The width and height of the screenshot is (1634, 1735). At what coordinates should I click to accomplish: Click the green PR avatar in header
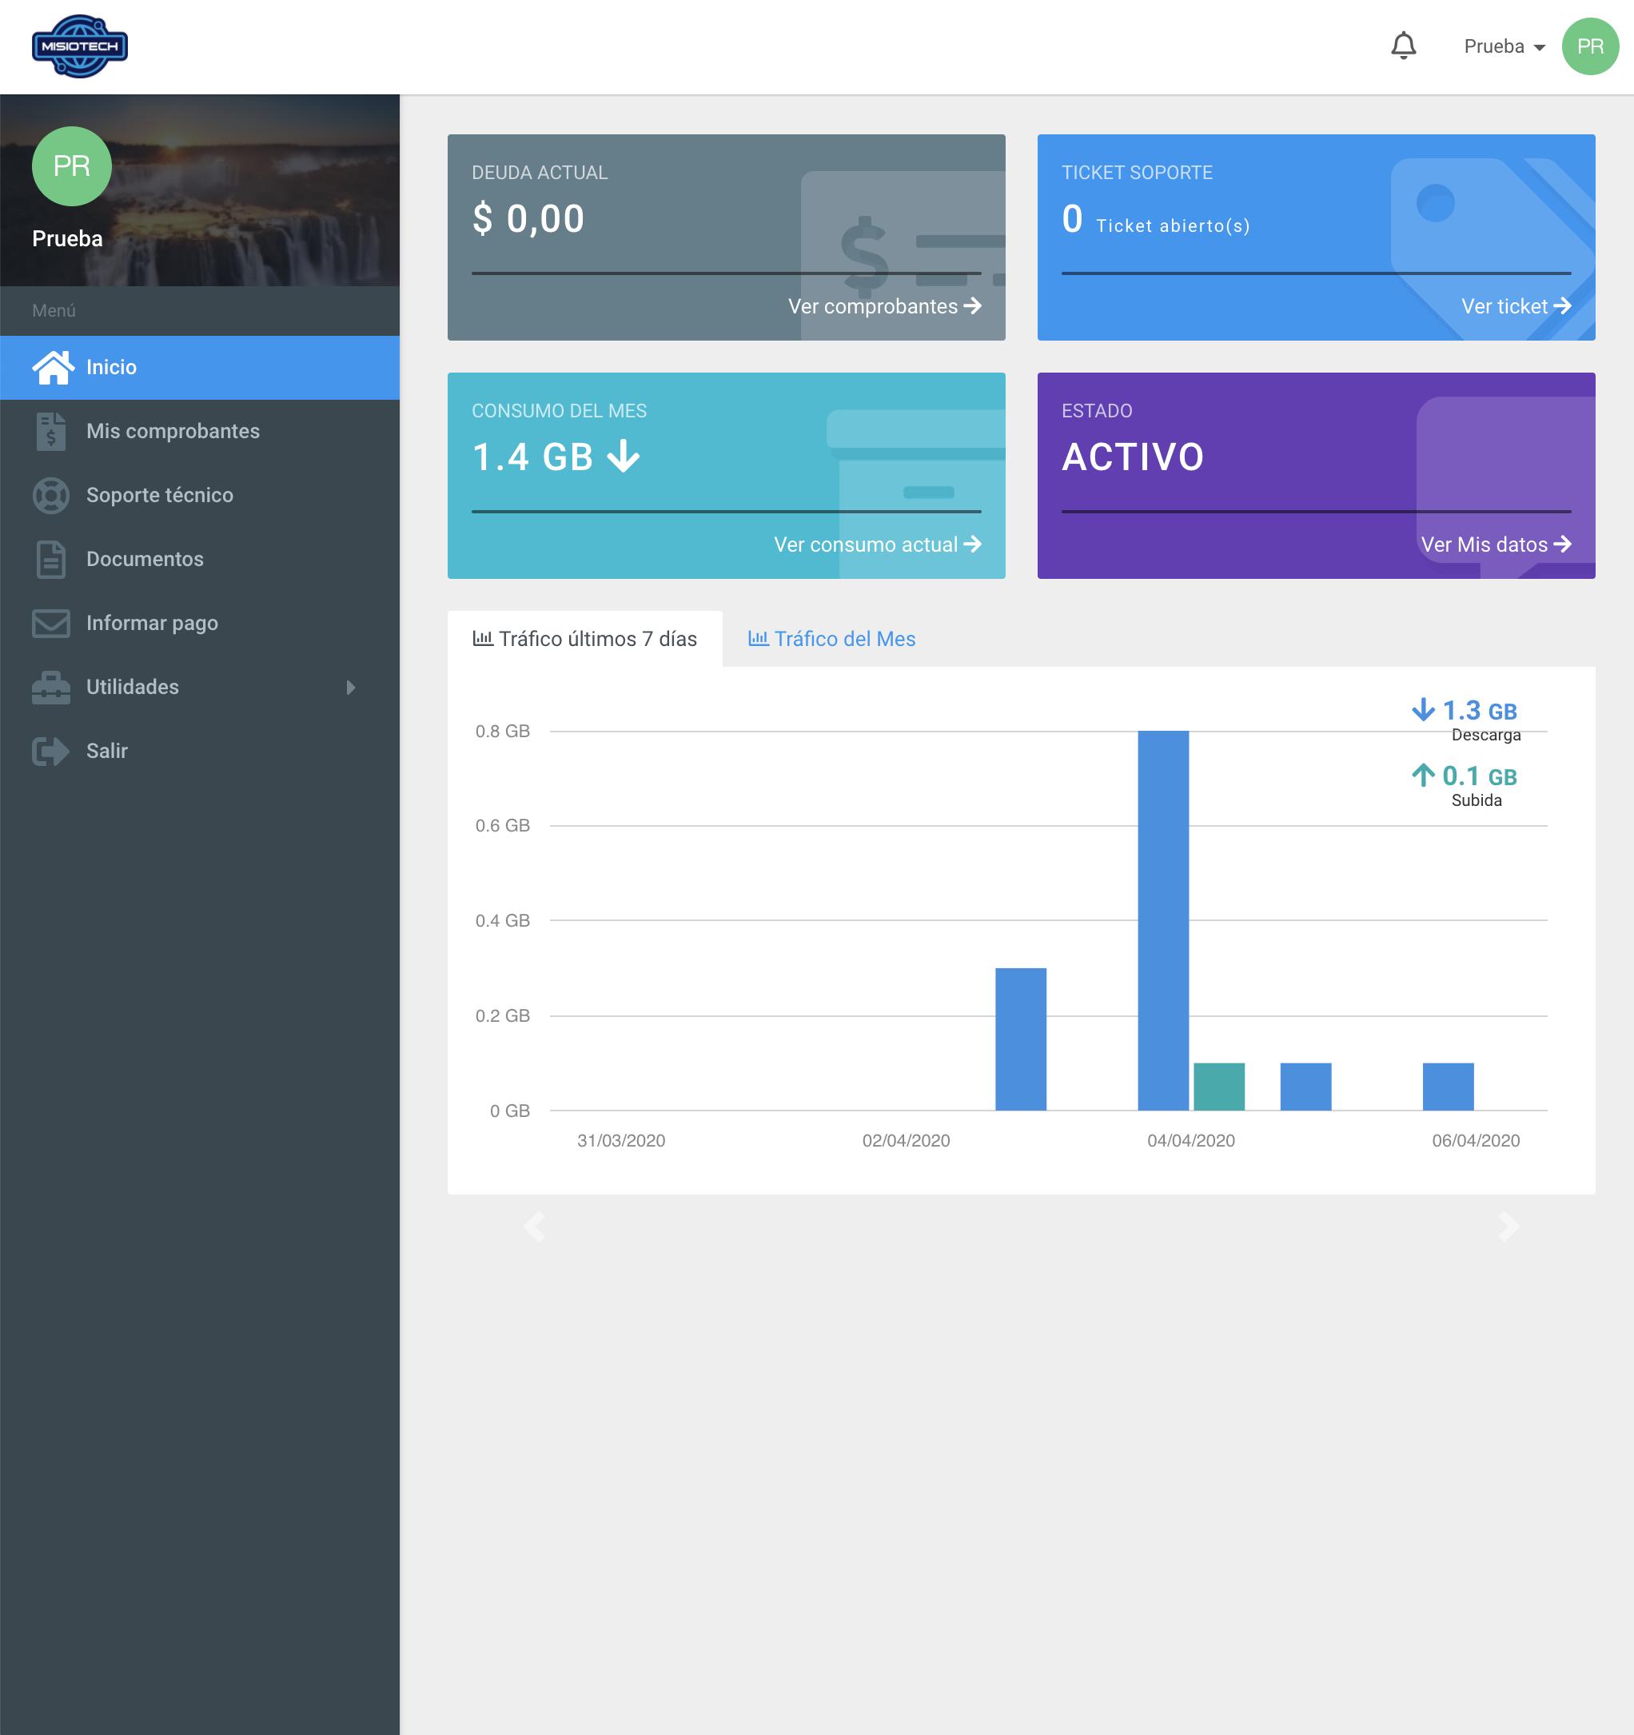(1589, 46)
